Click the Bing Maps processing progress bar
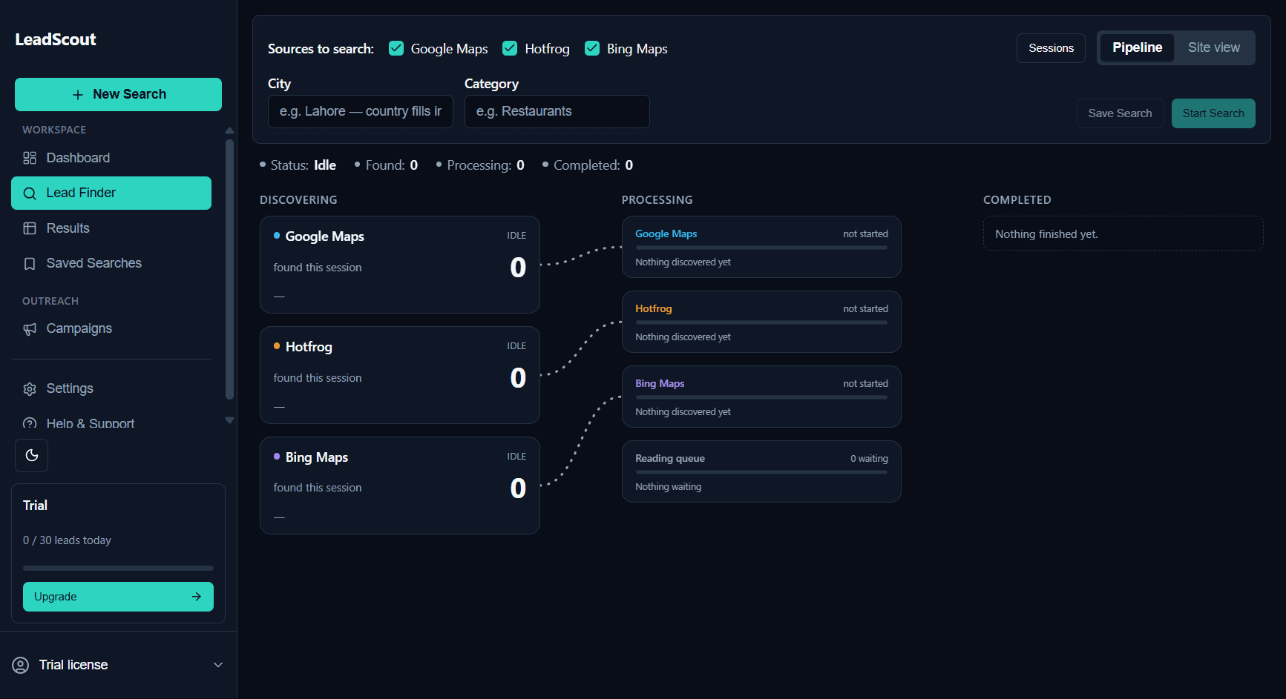1286x699 pixels. [761, 397]
